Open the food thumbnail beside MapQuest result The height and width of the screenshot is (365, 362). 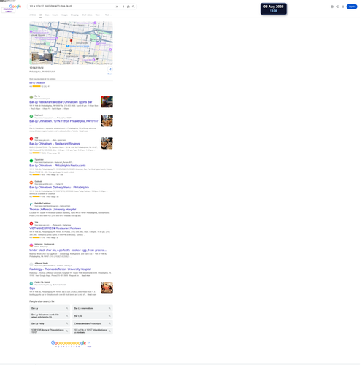[107, 120]
